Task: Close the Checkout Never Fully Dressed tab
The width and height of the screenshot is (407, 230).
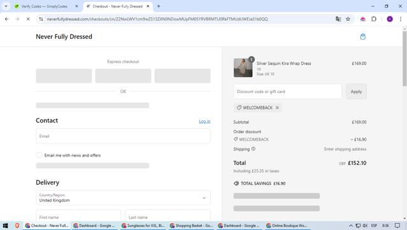Action: (x=148, y=6)
